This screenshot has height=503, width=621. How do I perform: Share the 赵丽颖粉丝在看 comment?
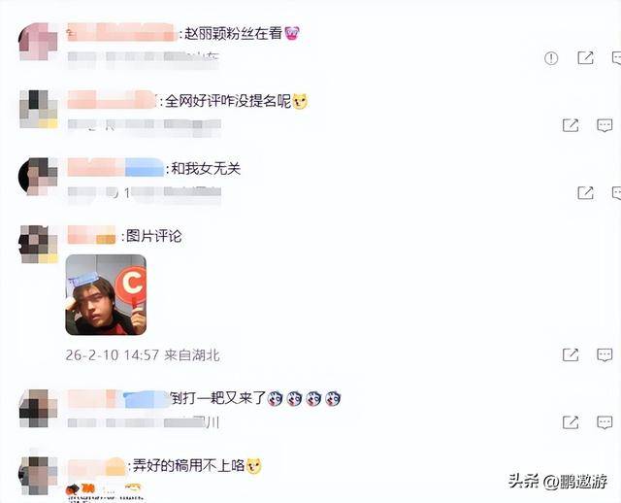click(x=585, y=58)
